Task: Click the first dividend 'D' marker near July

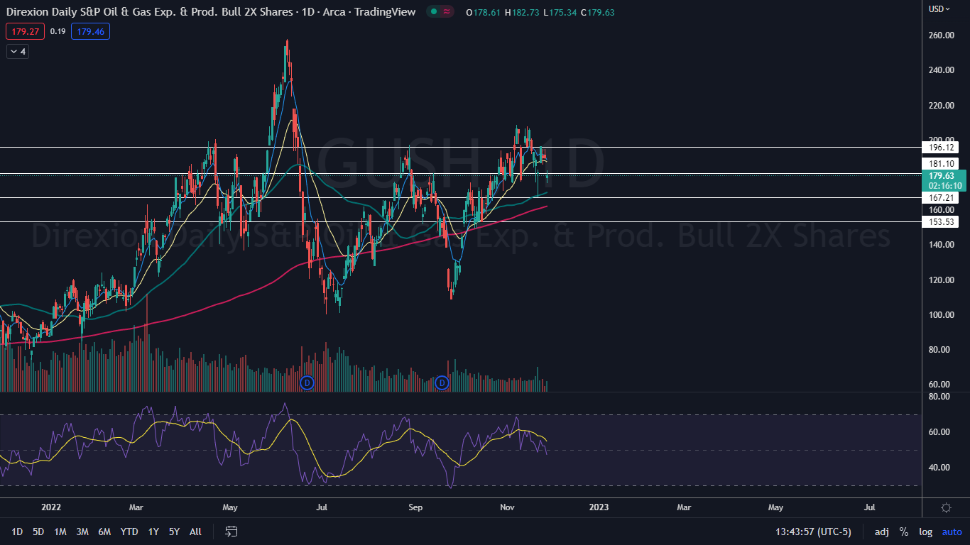Action: pyautogui.click(x=307, y=382)
